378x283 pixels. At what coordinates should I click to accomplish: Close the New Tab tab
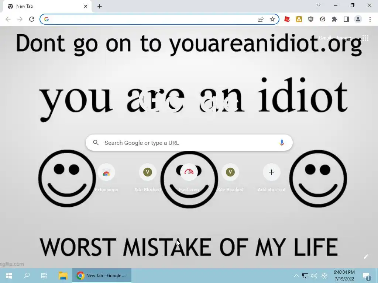[x=86, y=6]
